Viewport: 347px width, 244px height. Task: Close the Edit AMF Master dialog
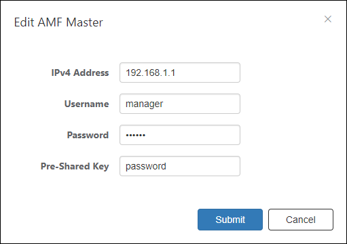click(x=328, y=19)
